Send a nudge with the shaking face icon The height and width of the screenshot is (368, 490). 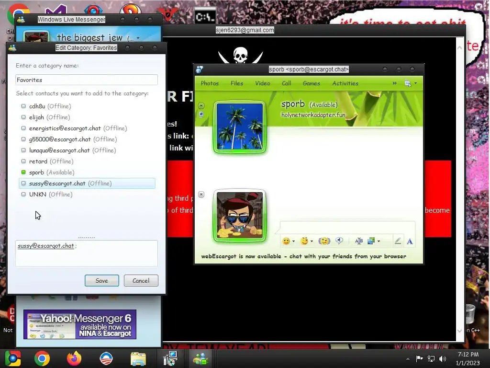[x=324, y=241]
